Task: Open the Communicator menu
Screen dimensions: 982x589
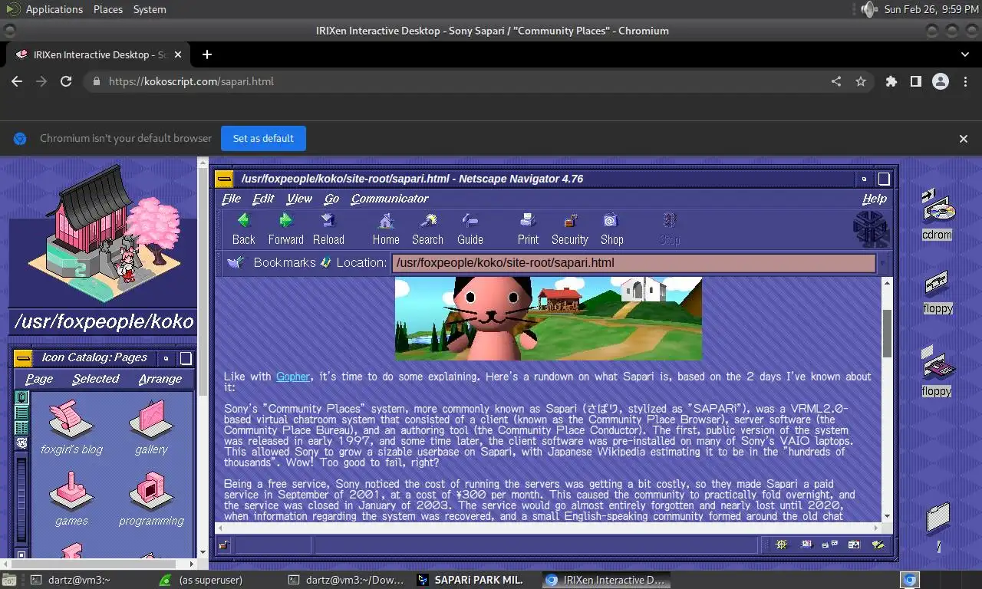Action: tap(390, 199)
